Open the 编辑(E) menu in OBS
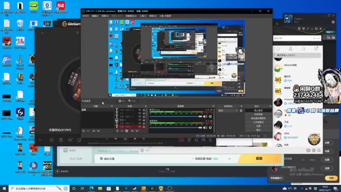The height and width of the screenshot is (192, 341). tap(95, 16)
